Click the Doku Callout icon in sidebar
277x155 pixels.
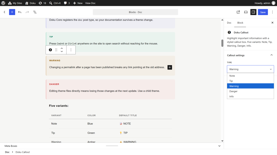(x=229, y=32)
